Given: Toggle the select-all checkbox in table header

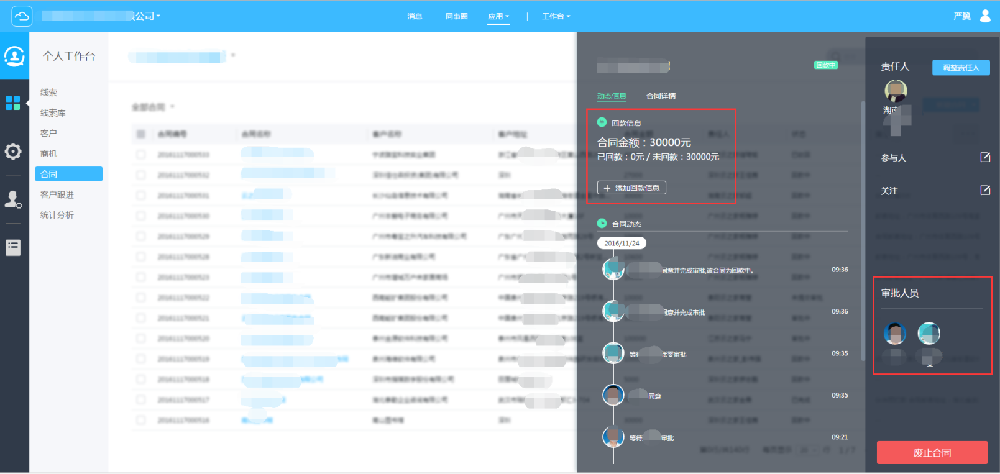Looking at the screenshot, I should click(141, 134).
